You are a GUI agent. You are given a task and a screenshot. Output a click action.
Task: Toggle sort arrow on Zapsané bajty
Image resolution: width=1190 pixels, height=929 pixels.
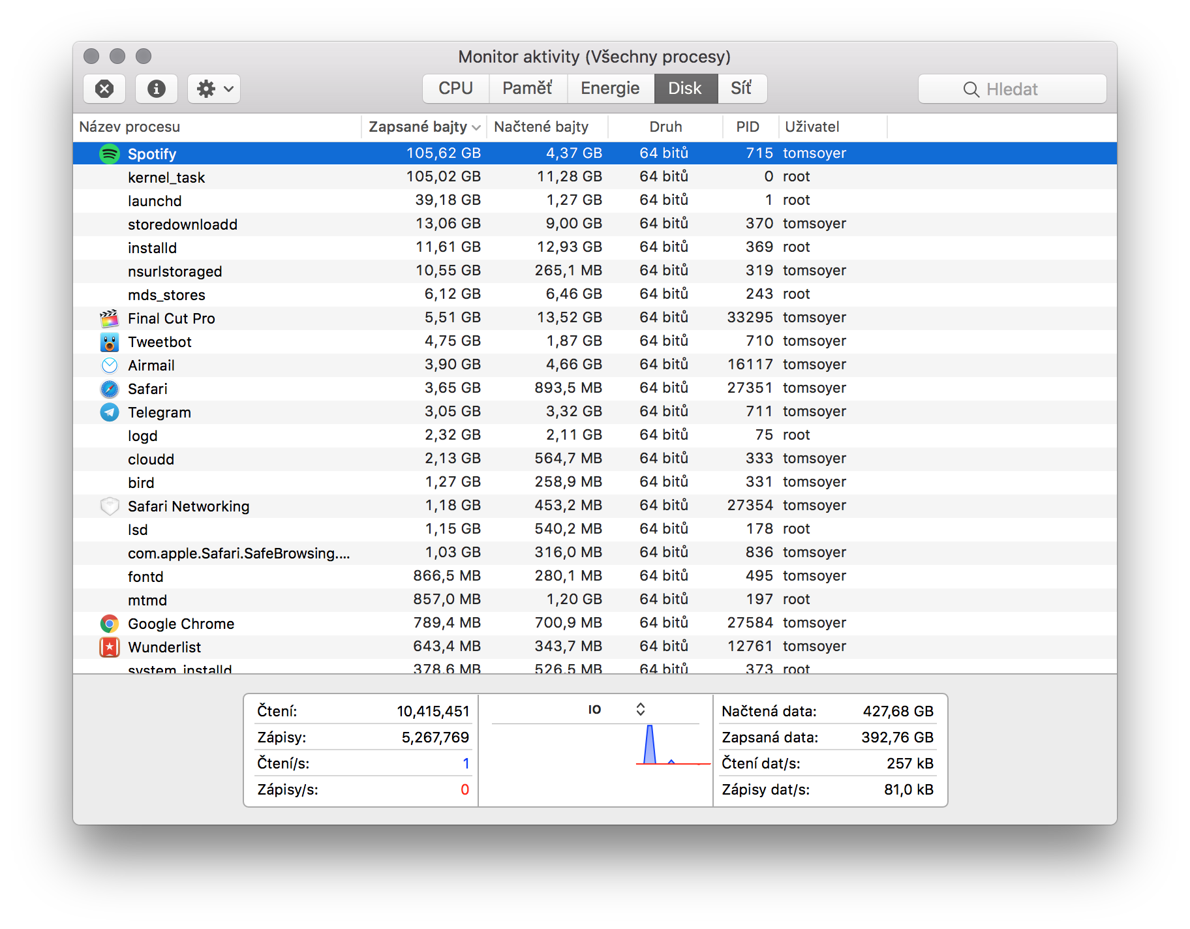[476, 127]
